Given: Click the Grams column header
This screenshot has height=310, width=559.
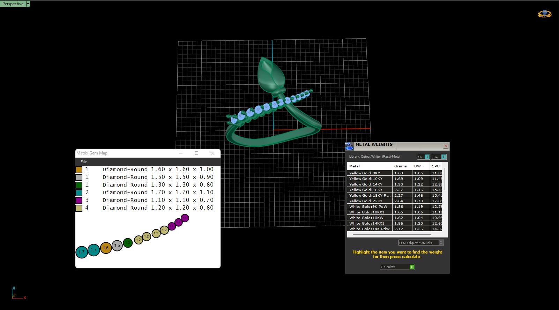Looking at the screenshot, I should click(x=400, y=166).
